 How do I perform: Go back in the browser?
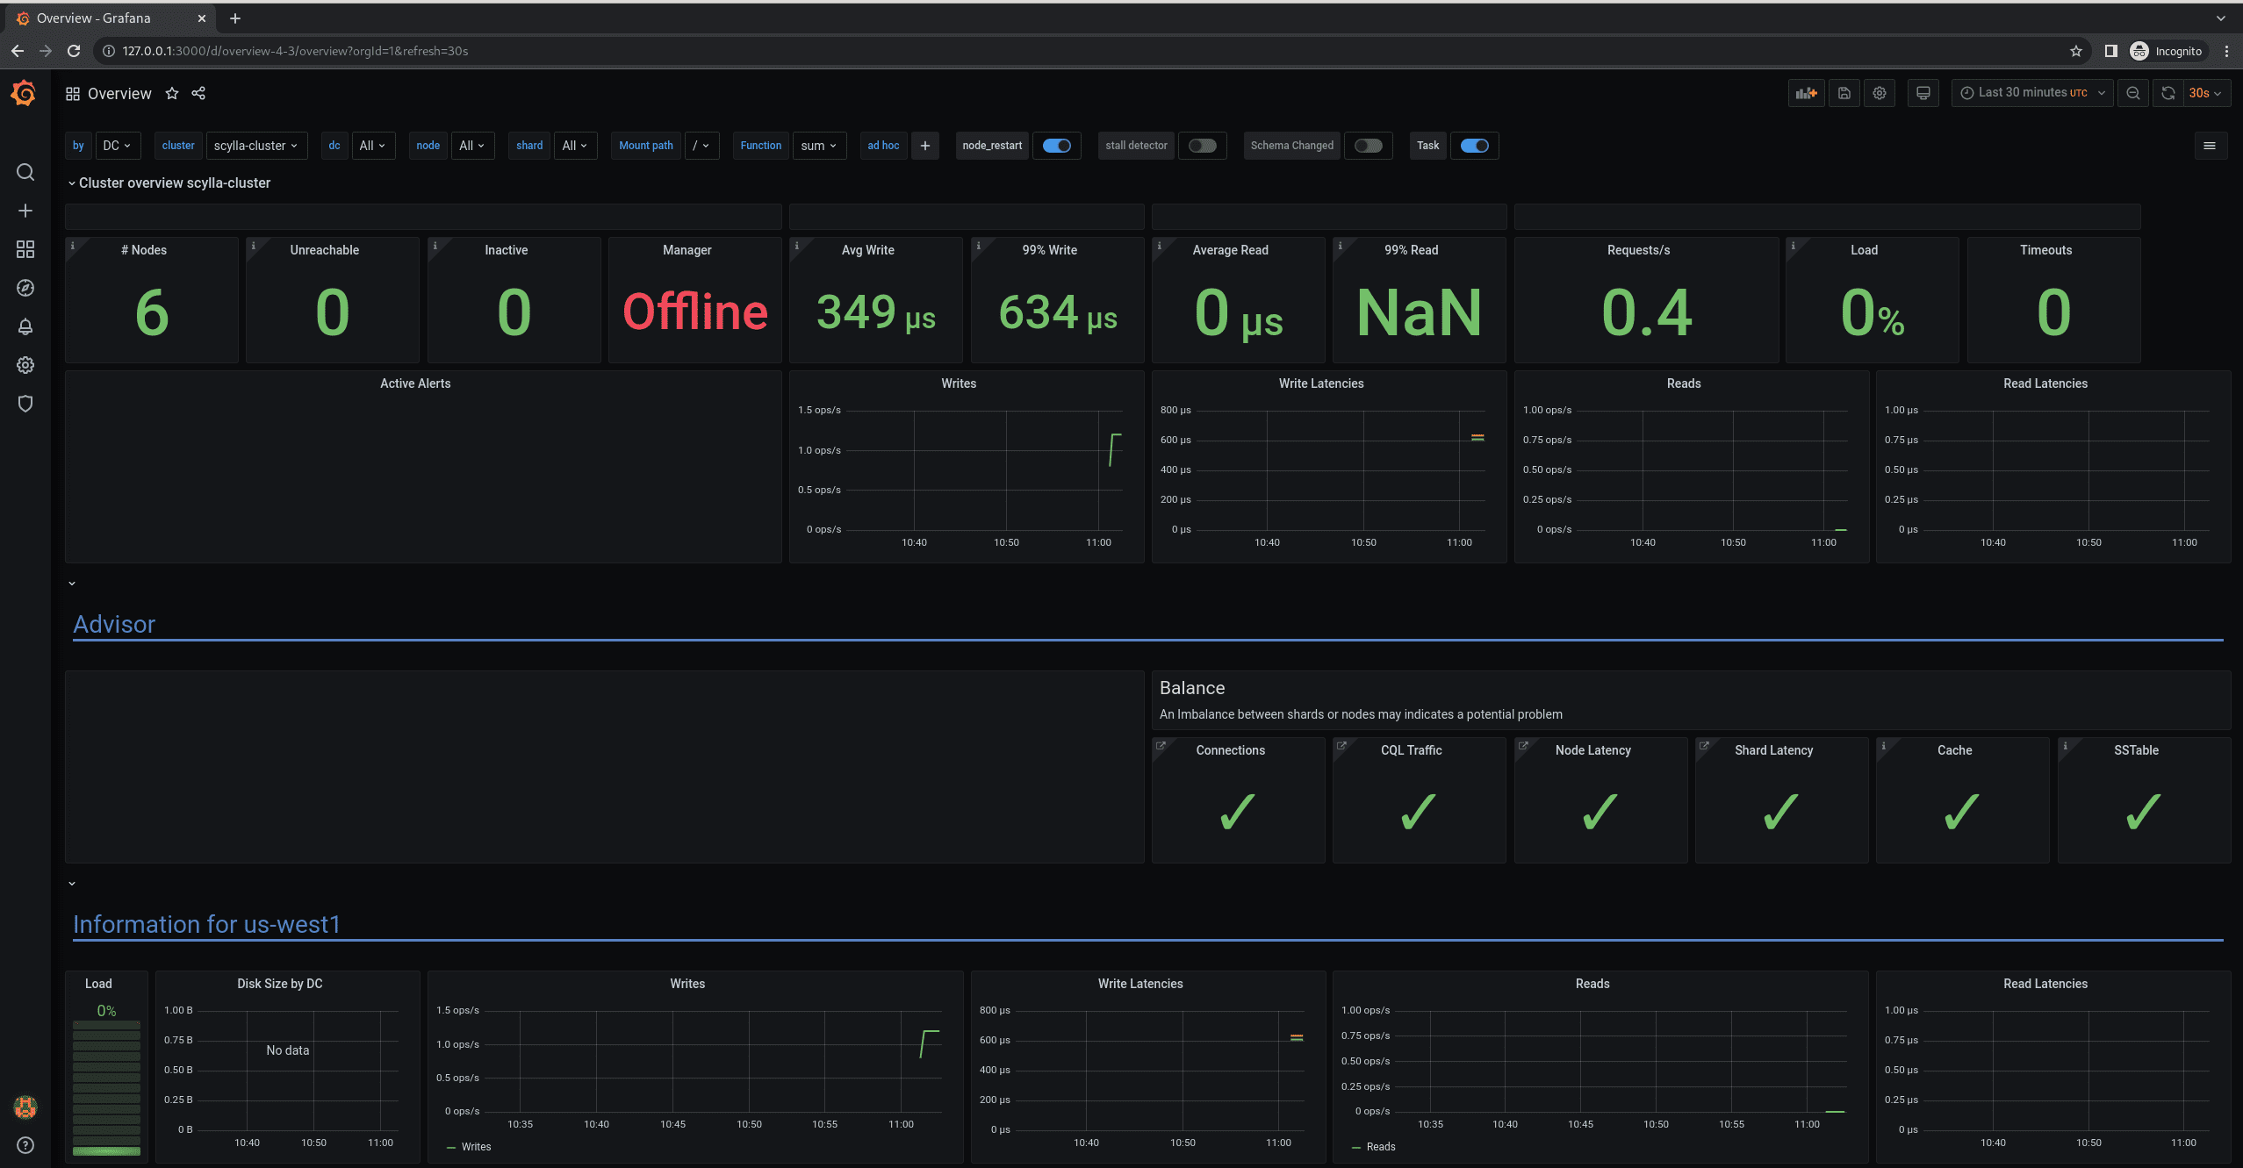click(18, 51)
